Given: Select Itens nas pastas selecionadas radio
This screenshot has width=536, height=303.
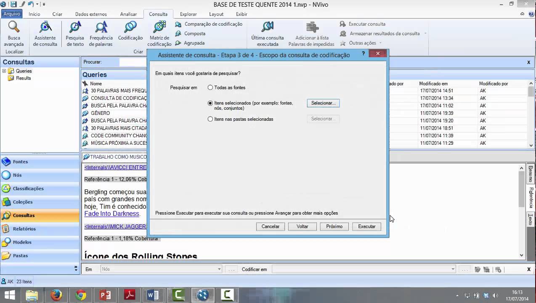Looking at the screenshot, I should point(210,119).
